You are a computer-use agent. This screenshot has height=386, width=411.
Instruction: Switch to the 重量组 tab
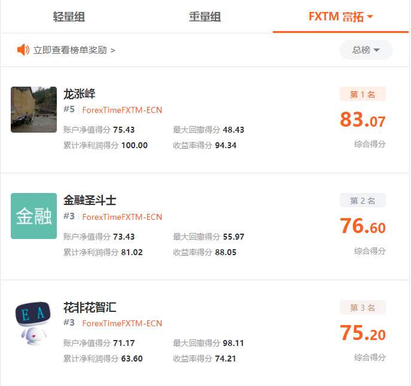pos(205,17)
